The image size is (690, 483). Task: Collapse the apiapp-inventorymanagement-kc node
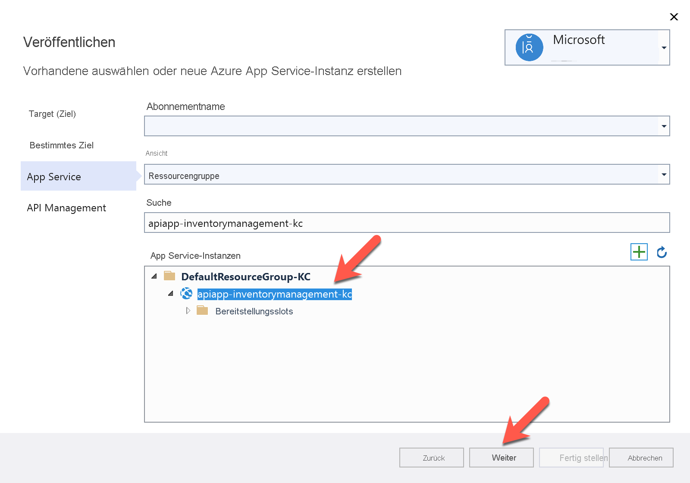tap(170, 294)
